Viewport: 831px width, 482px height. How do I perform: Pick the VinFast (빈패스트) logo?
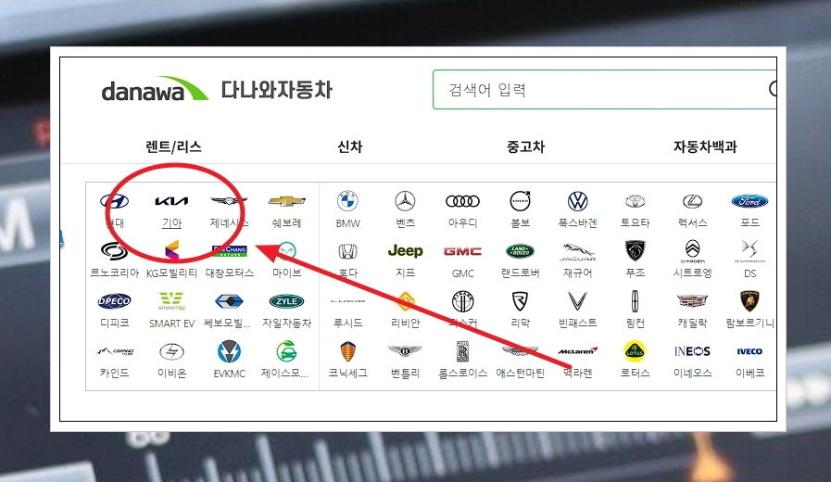coord(578,301)
